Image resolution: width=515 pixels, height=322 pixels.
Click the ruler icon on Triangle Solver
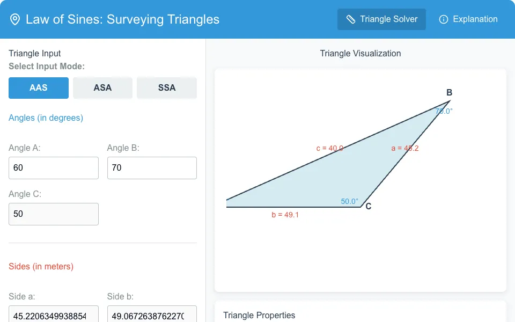pos(351,19)
